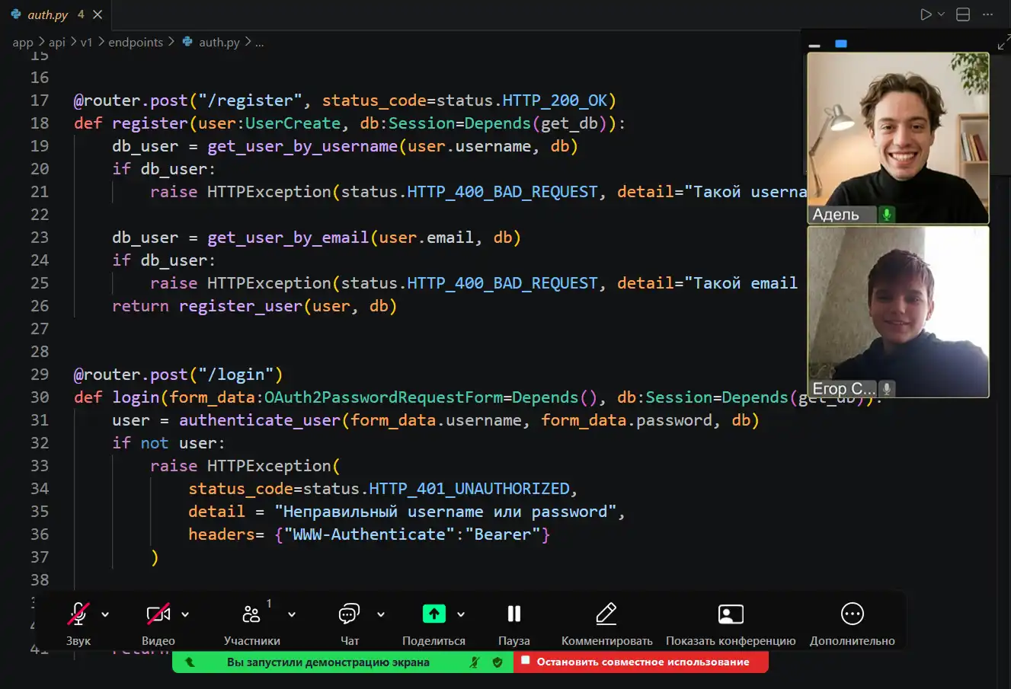The image size is (1011, 689).
Task: Click the authenticate_user function call
Action: [260, 420]
